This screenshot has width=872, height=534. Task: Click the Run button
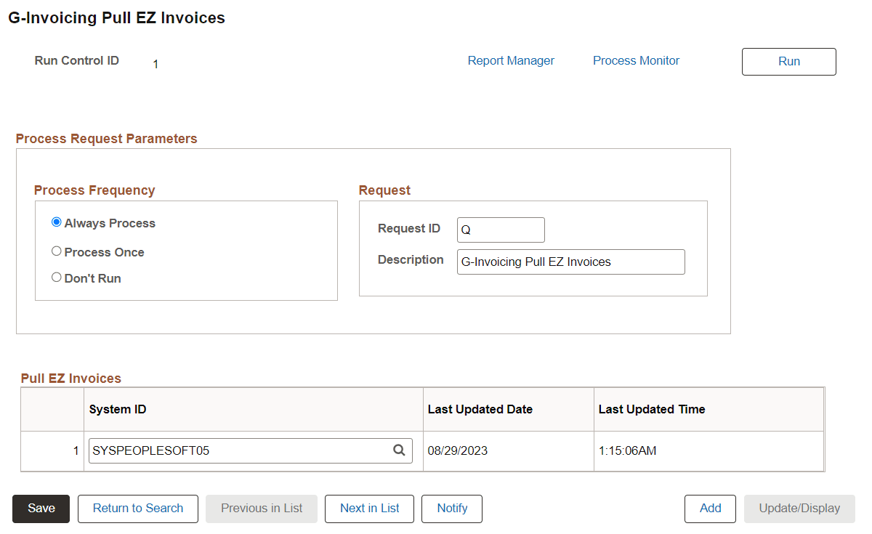coord(788,61)
